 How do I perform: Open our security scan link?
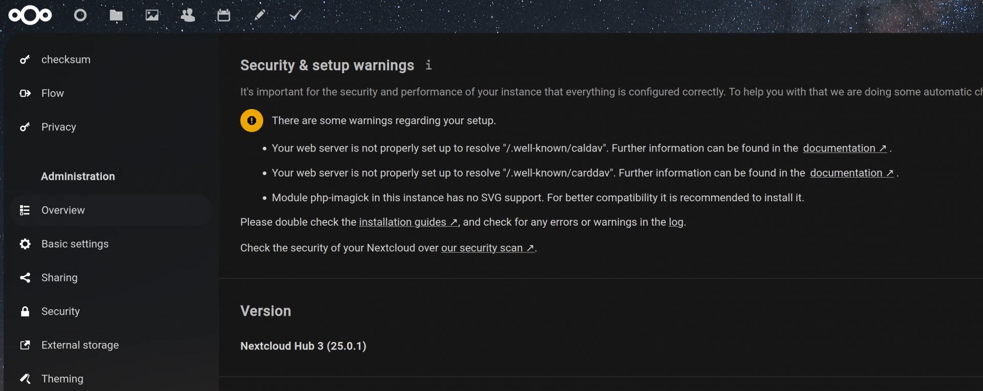[x=488, y=248]
